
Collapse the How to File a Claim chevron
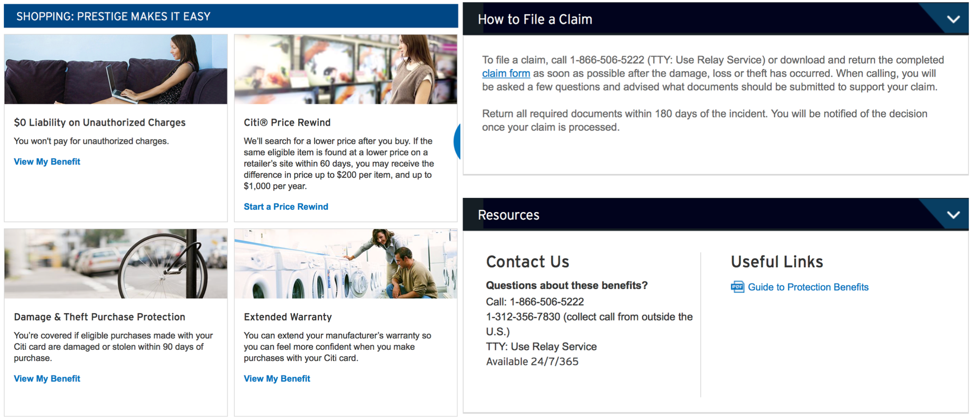(x=953, y=19)
